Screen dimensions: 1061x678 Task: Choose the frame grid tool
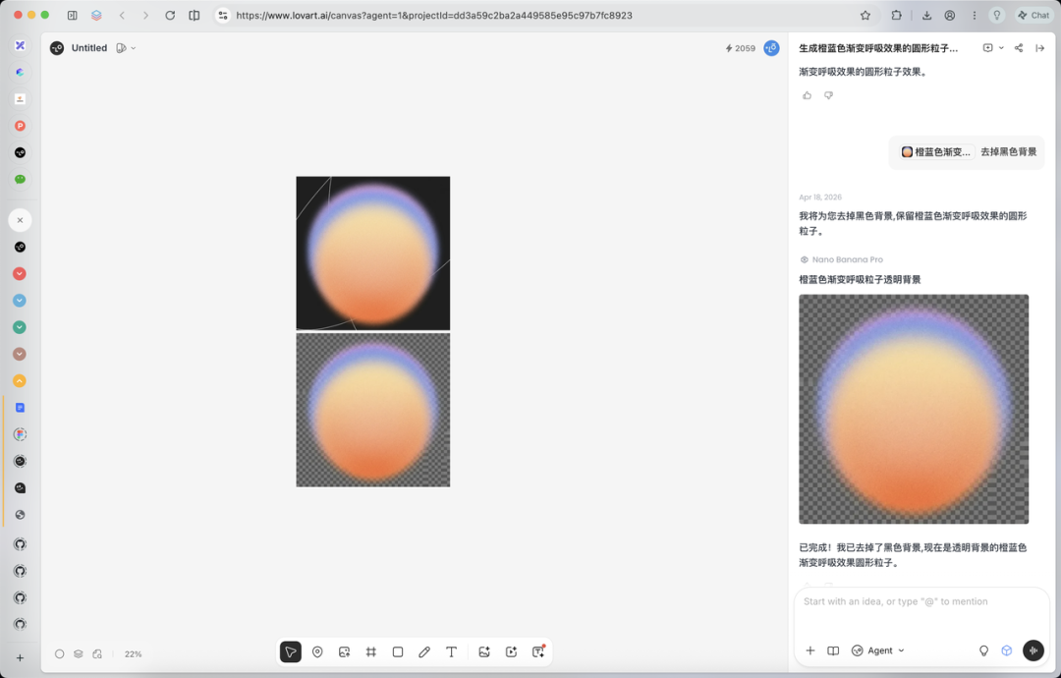[370, 651]
